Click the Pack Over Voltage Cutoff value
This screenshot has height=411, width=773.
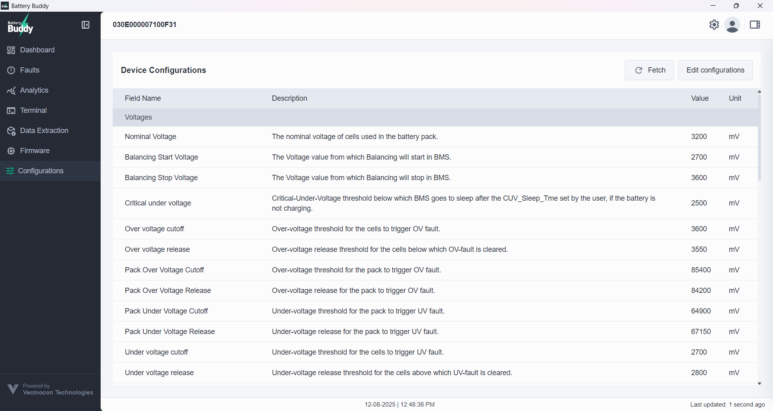701,270
